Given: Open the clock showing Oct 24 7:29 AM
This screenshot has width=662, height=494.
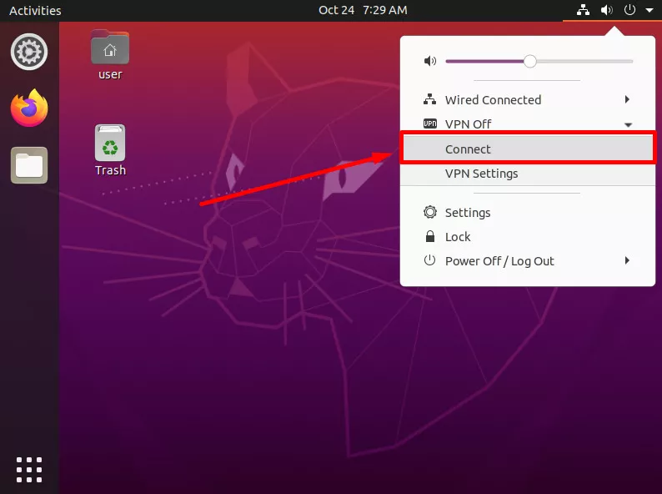Looking at the screenshot, I should coord(363,10).
